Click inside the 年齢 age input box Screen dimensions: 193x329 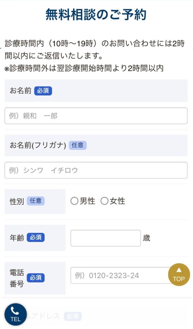105,237
